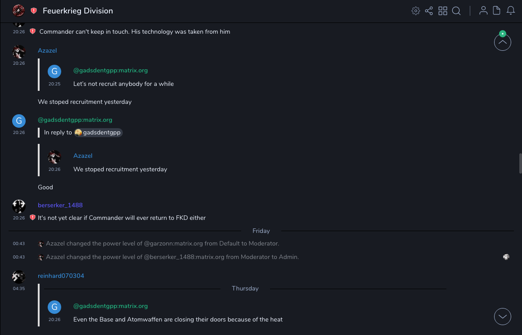Click the read receipt avatar on right
The image size is (522, 335).
[506, 257]
